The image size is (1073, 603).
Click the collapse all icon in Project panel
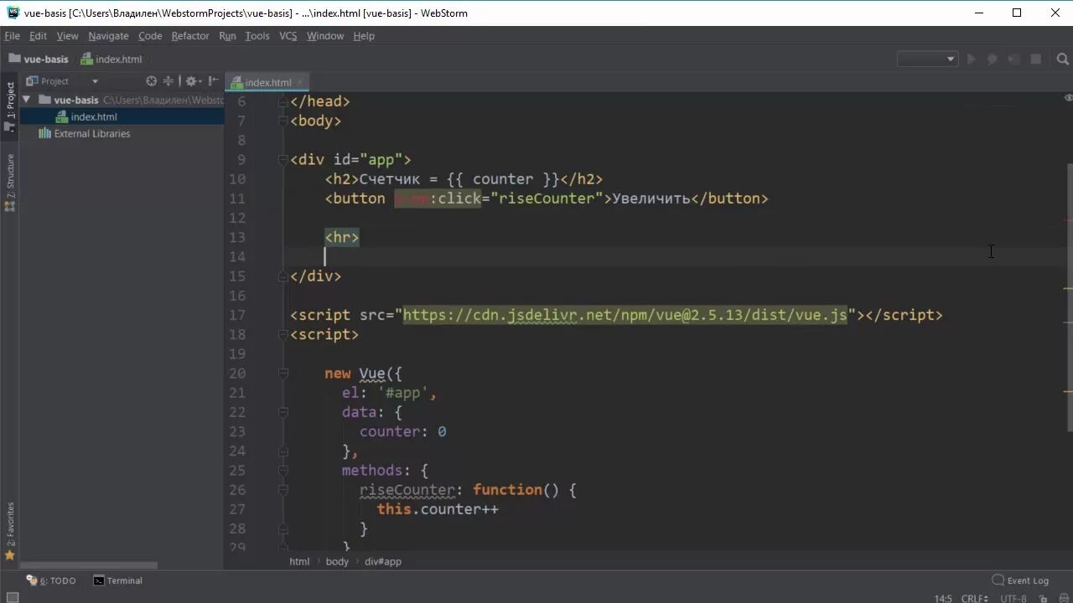pos(168,81)
